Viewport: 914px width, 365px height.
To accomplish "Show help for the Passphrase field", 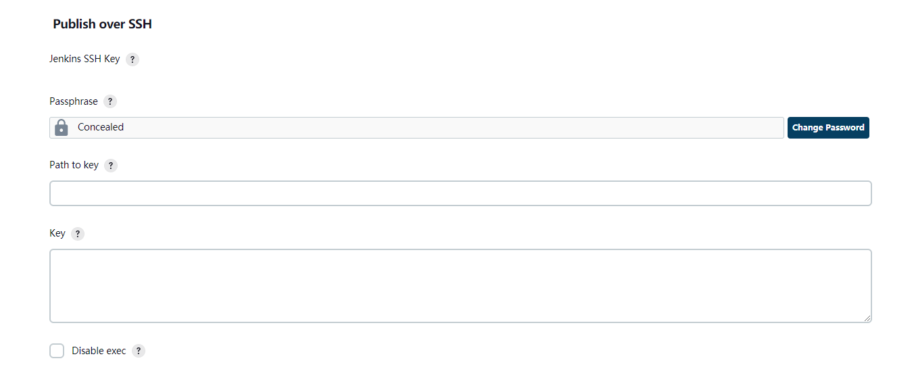I will (110, 102).
